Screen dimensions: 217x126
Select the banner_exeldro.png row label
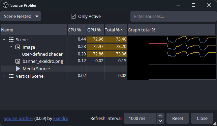click(x=43, y=61)
